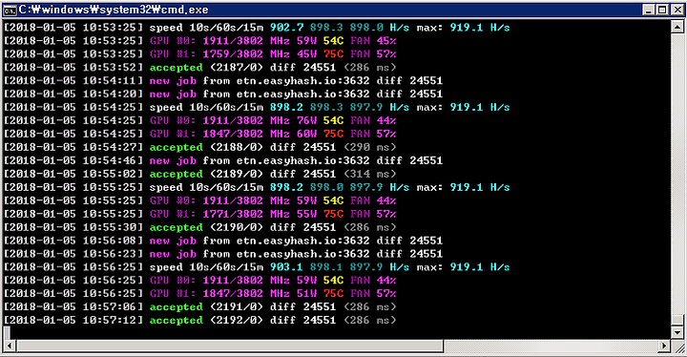Image resolution: width=687 pixels, height=357 pixels.
Task: Click the horizontal scrollbar thumb
Action: point(230,346)
